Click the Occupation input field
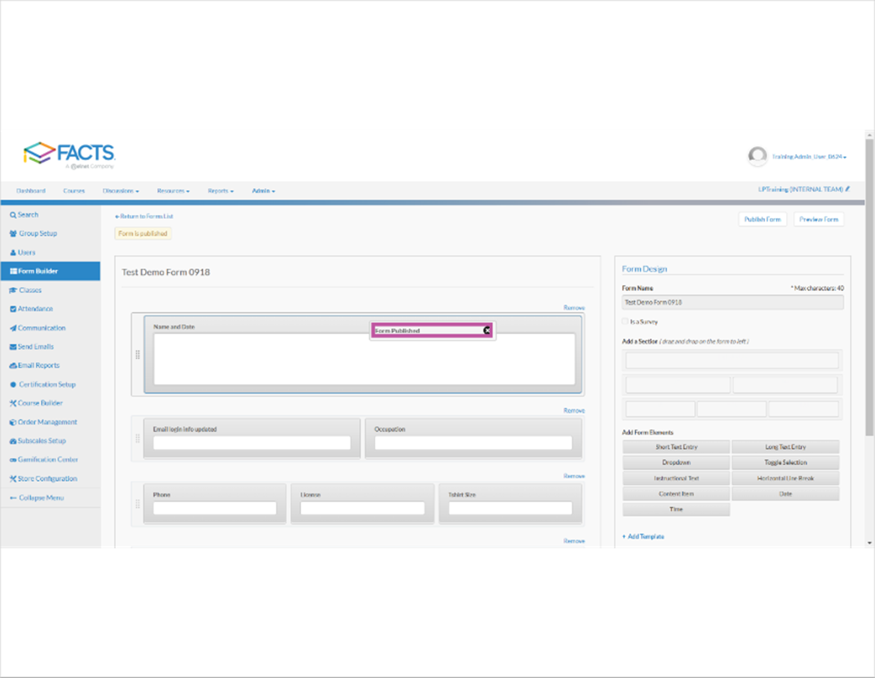This screenshot has width=875, height=678. click(473, 443)
